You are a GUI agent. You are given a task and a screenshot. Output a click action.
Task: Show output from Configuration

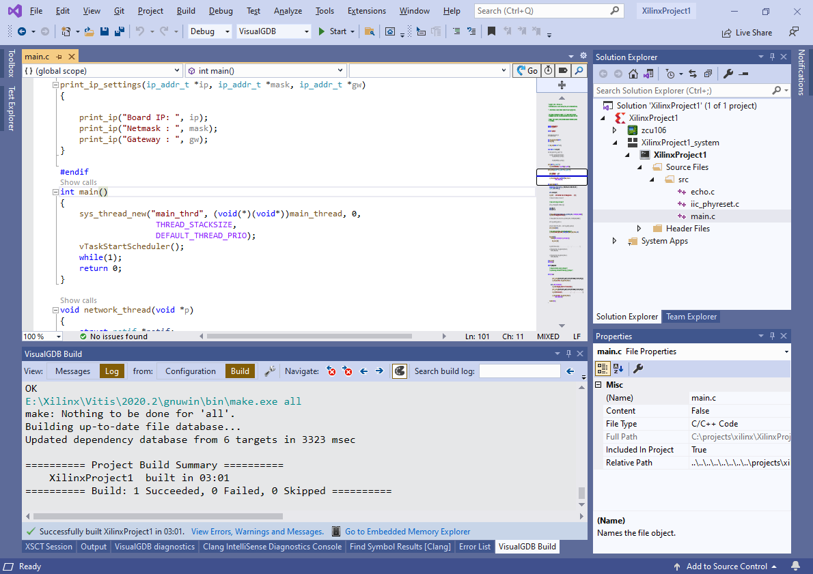(x=191, y=371)
